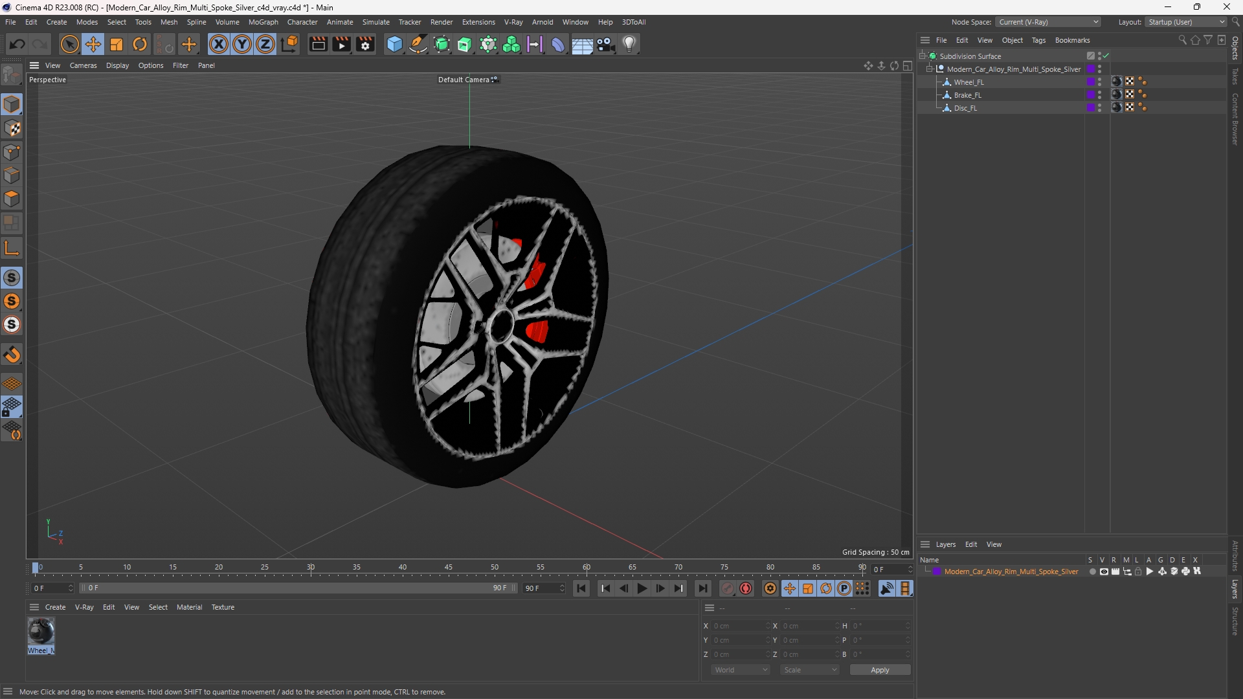Viewport: 1243px width, 699px height.
Task: Toggle Brake_FL visibility dots
Action: click(1099, 94)
